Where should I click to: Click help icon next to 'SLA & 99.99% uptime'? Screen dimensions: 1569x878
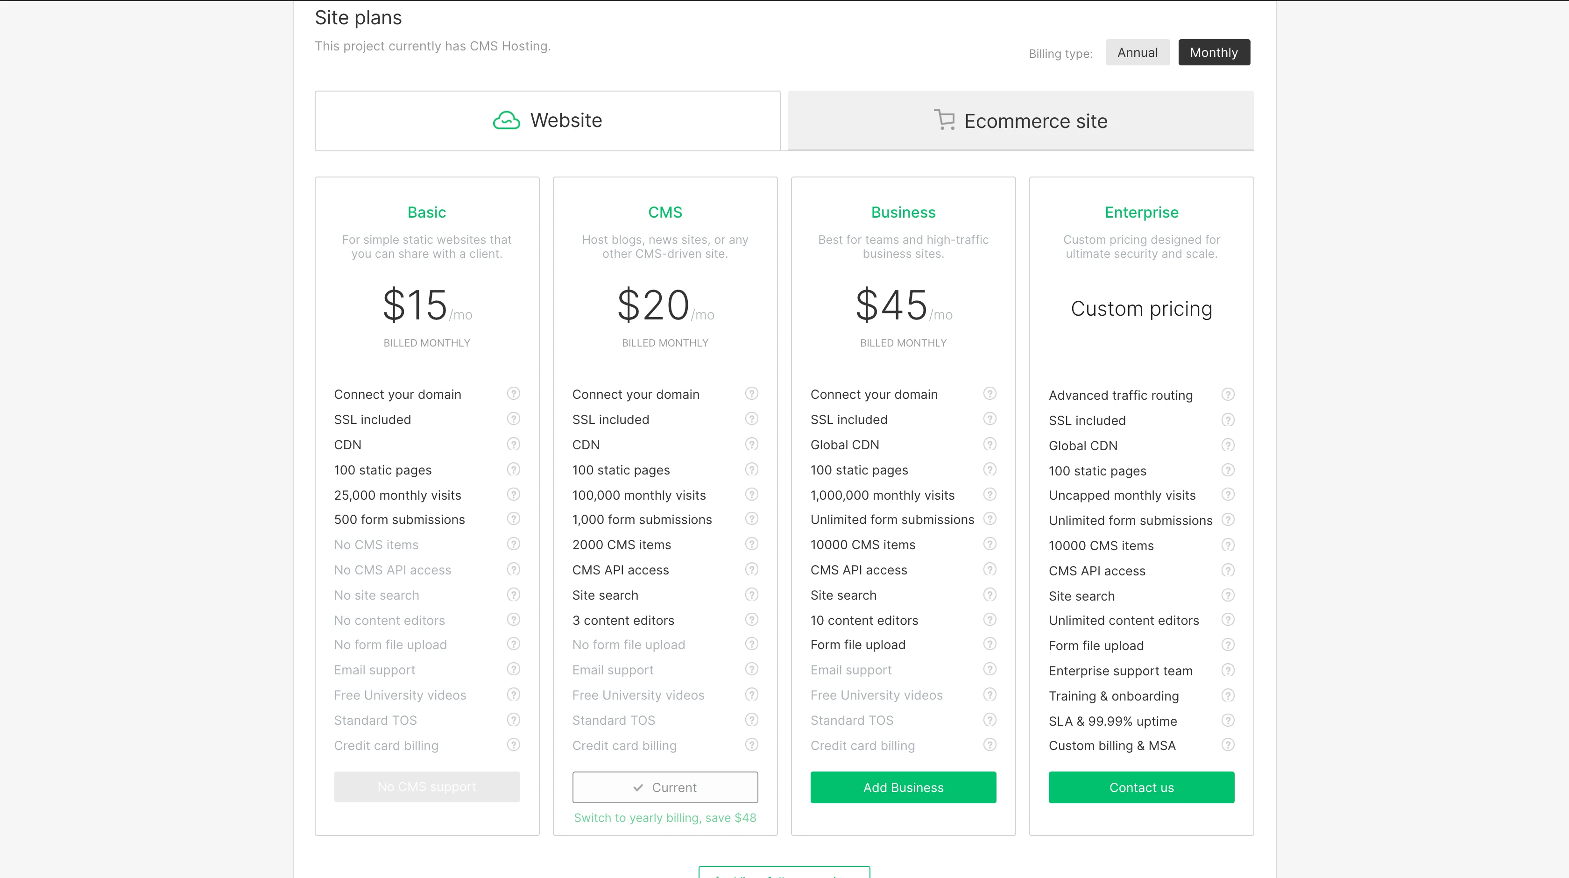(x=1228, y=721)
